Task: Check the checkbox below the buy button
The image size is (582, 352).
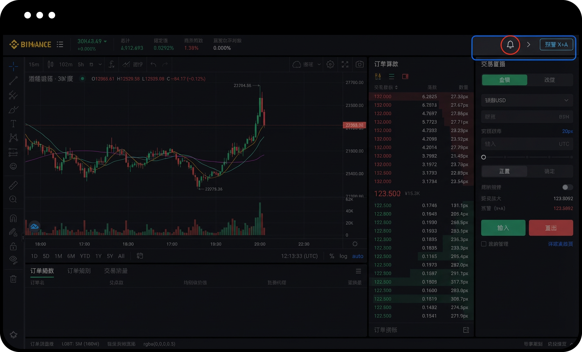Action: (x=484, y=244)
